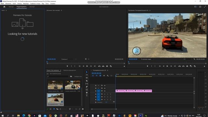Select the Slip tool
This screenshot has width=208, height=117.
87,84
